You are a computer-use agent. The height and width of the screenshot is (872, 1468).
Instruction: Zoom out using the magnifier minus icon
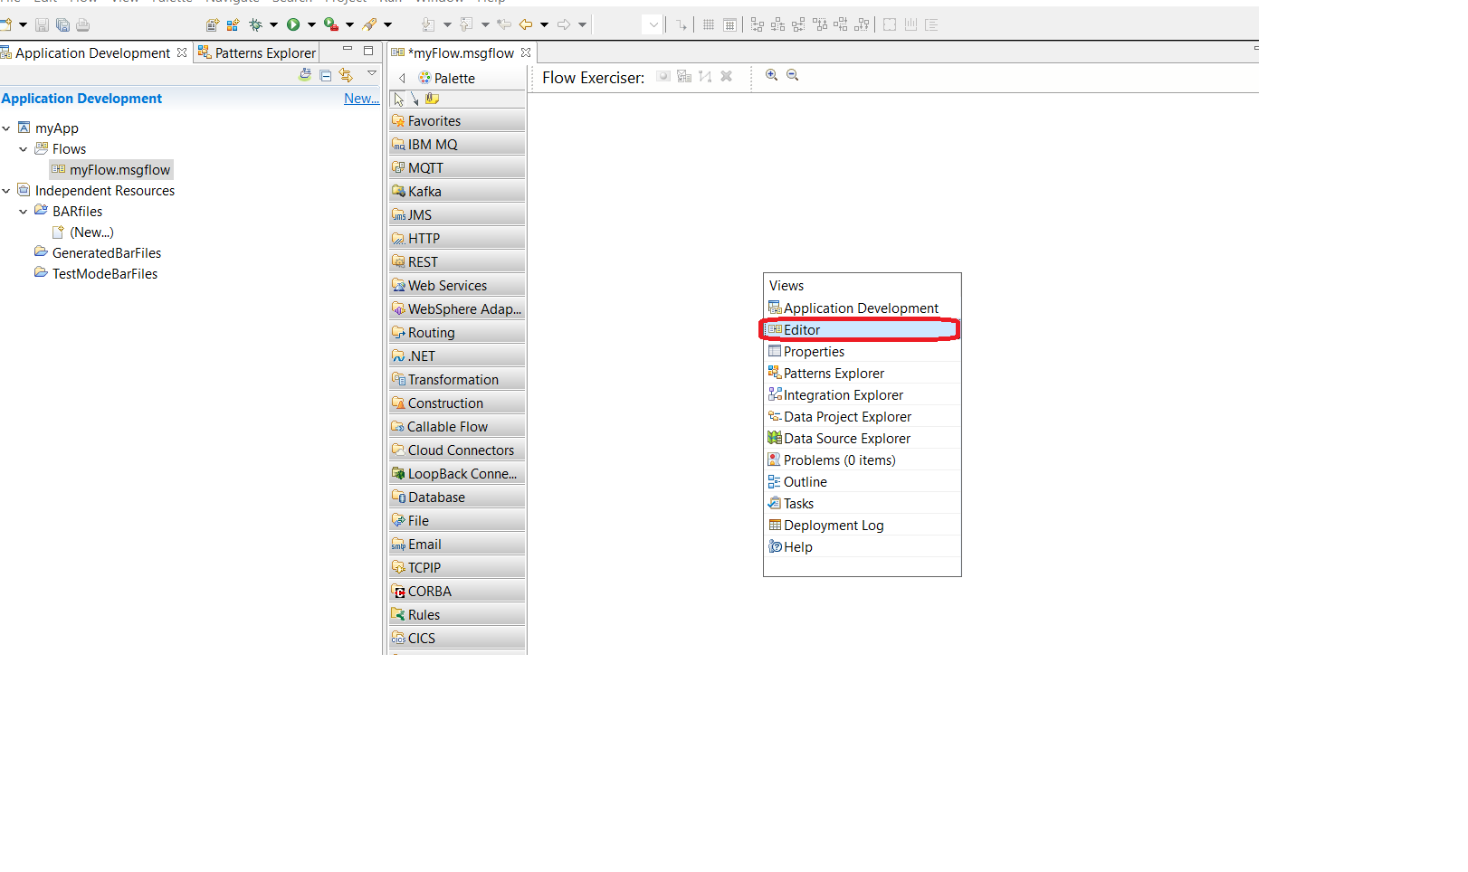click(x=792, y=75)
